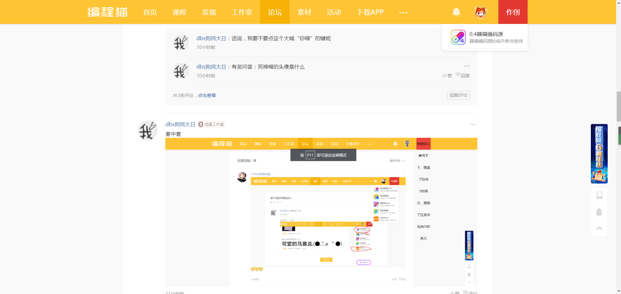Screen dimensions: 621x294
Task: Like the 有奖问答 comment with 赞
Action: point(447,75)
